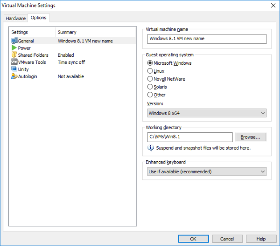This screenshot has width=280, height=246.
Task: Select the Unity settings icon
Action: [14, 69]
